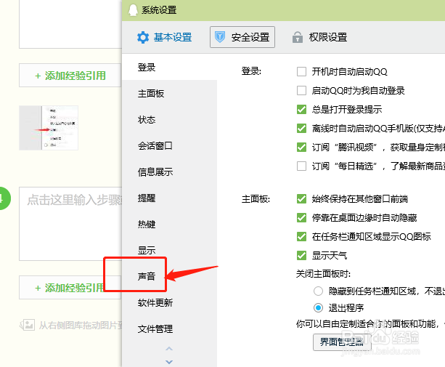Uncheck 订阅腾讯视频 checkbox

coord(301,147)
